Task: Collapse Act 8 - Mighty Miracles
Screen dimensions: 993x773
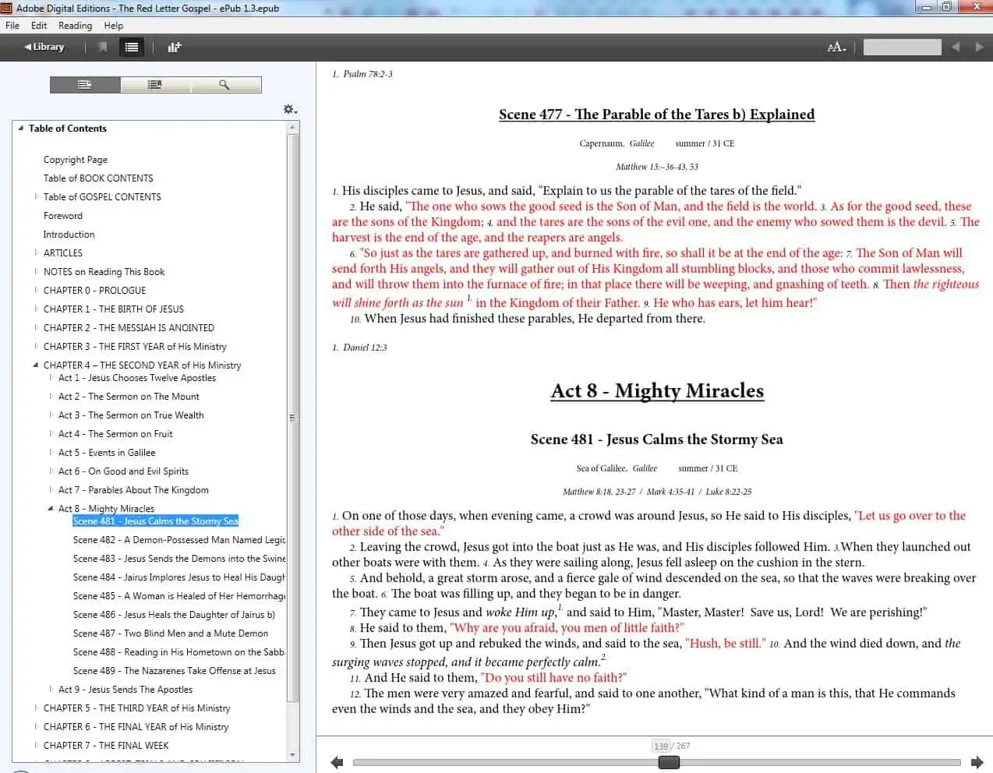Action: coord(51,509)
